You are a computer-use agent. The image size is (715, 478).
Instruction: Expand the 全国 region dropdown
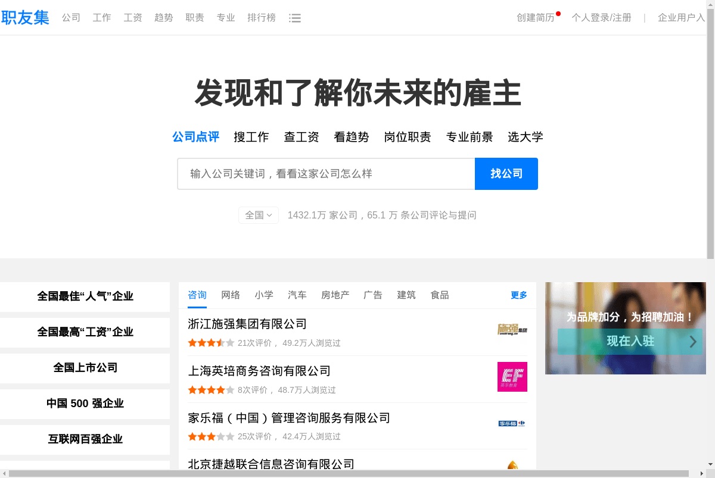tap(259, 215)
